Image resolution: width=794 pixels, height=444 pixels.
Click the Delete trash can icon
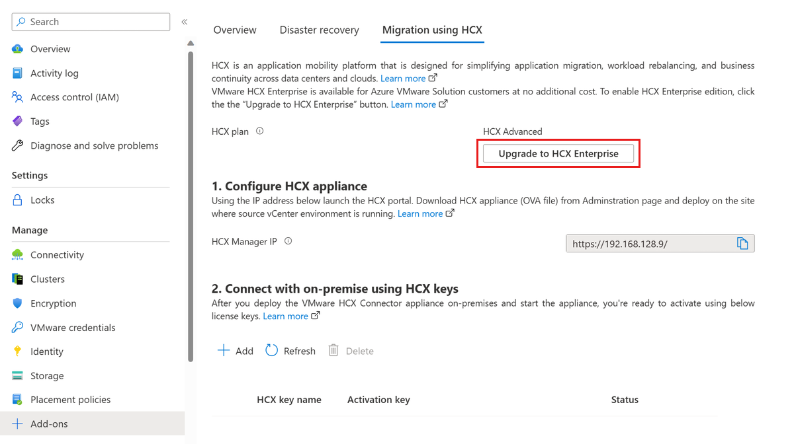click(333, 350)
